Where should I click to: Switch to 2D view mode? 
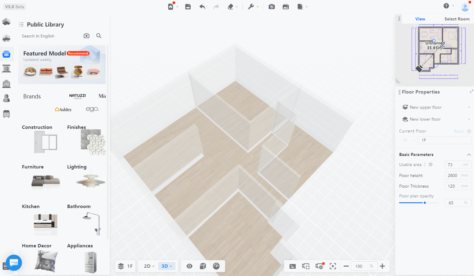tap(149, 266)
